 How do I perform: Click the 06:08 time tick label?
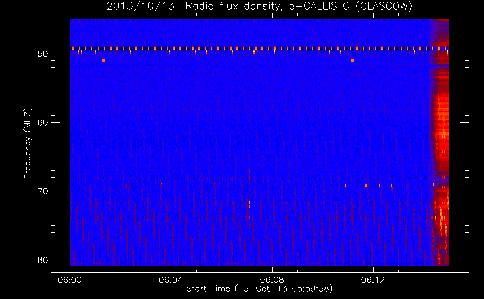[x=272, y=280]
